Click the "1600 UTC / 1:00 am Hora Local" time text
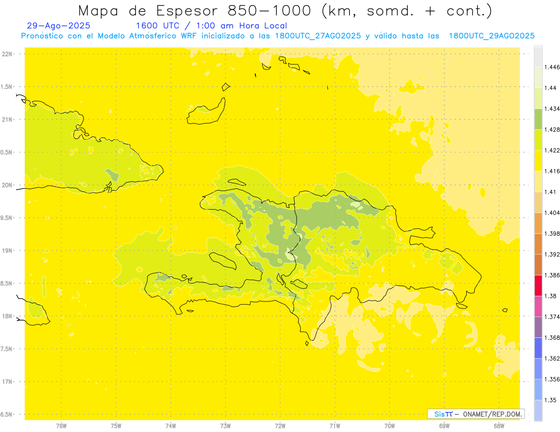 click(x=211, y=26)
